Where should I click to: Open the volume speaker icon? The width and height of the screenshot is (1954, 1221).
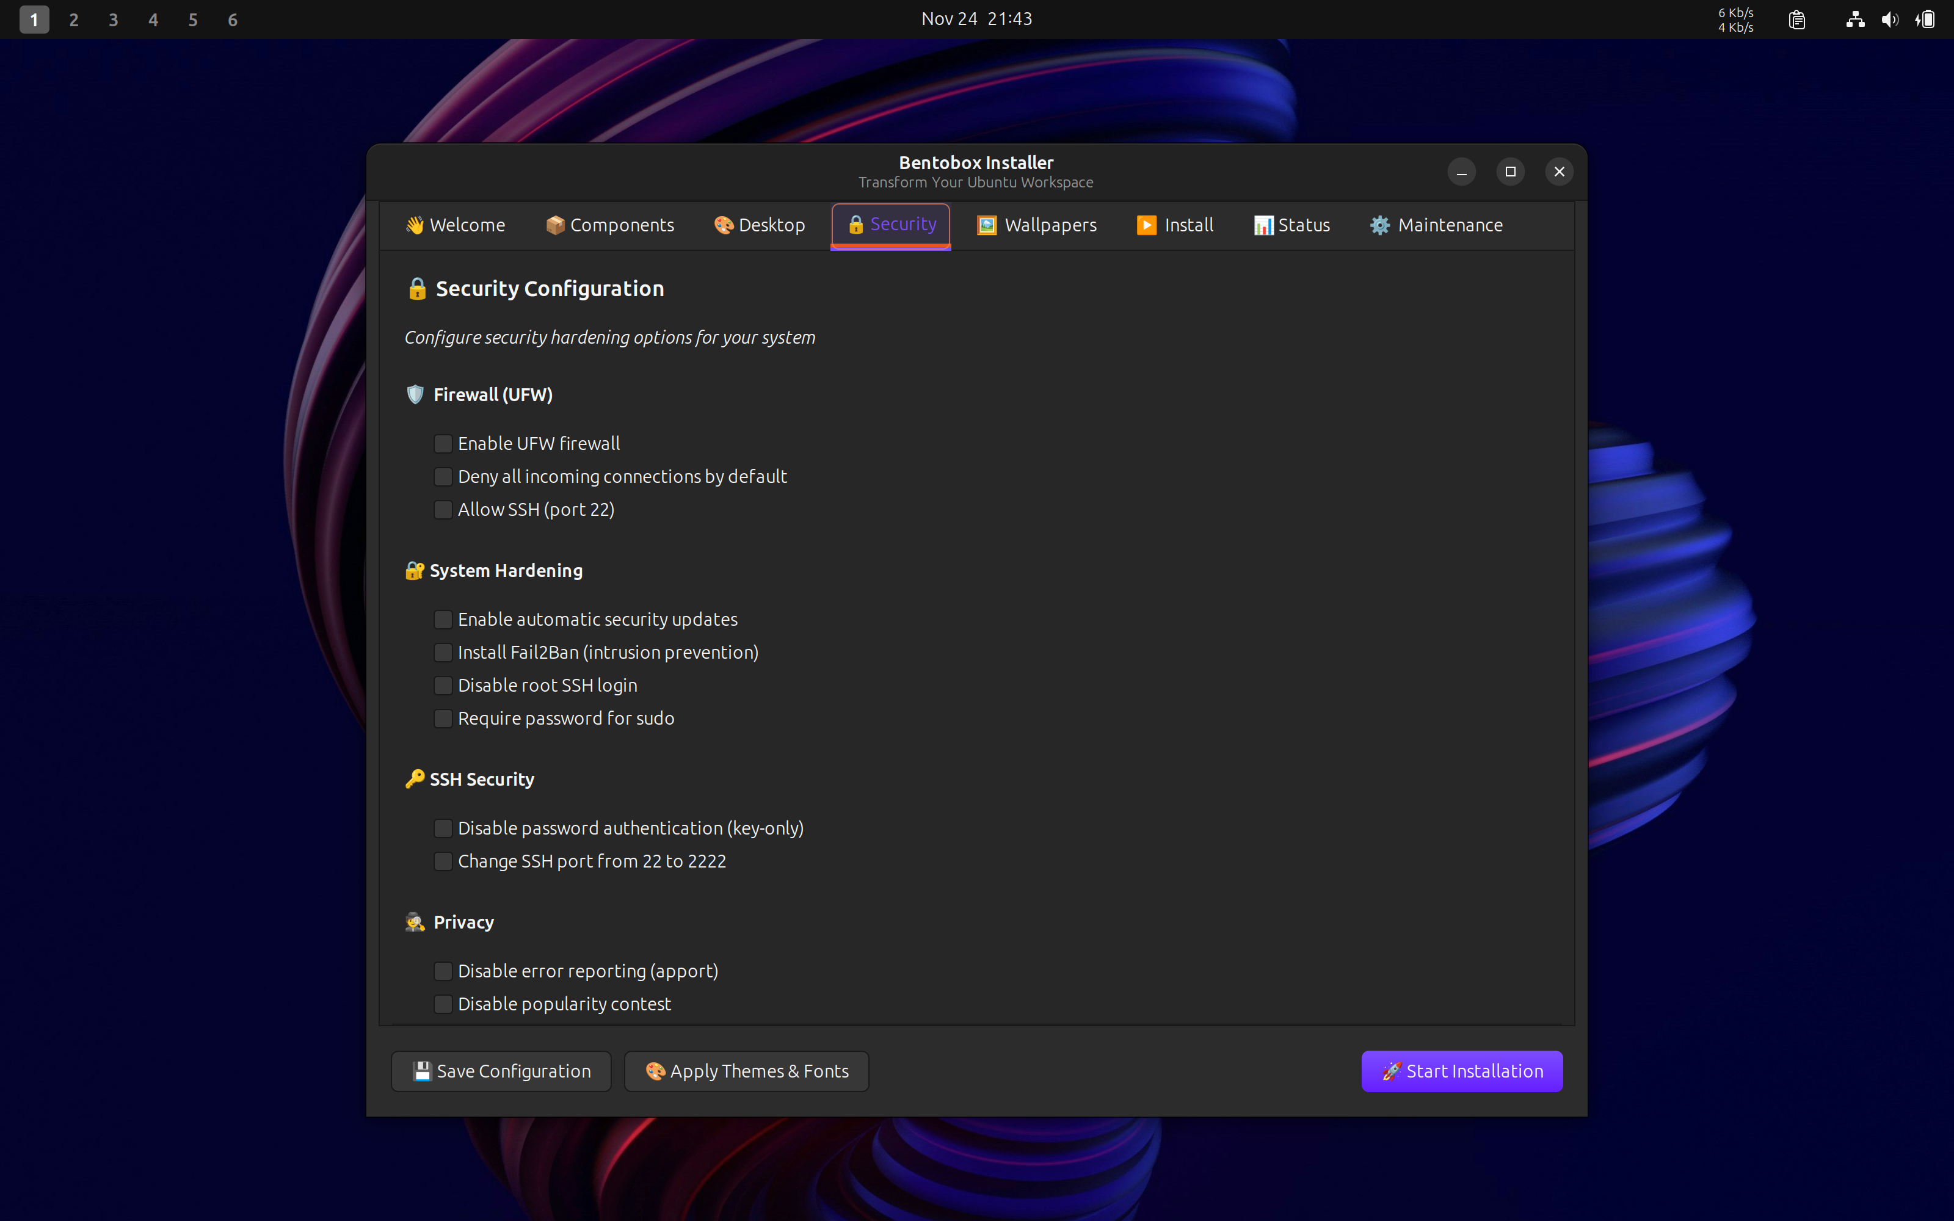(x=1889, y=20)
